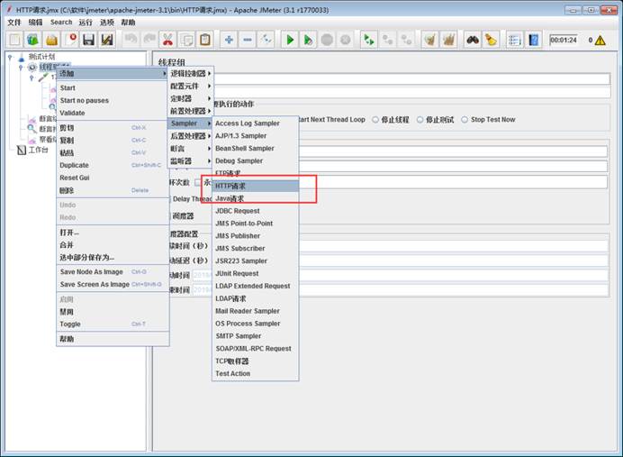This screenshot has height=457, width=623.
Task: Open the 断言 submenu
Action: pyautogui.click(x=190, y=149)
